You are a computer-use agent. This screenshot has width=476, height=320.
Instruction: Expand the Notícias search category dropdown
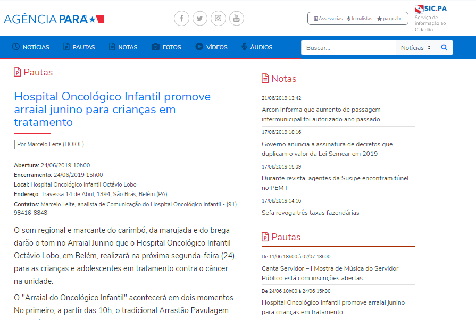click(x=416, y=48)
